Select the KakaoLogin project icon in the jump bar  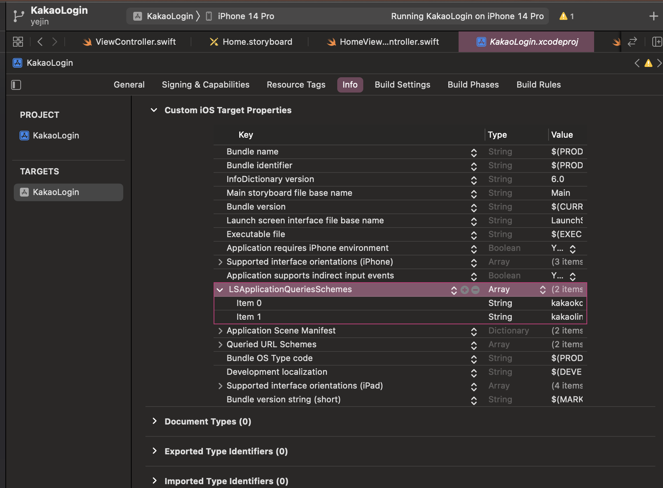coord(18,63)
